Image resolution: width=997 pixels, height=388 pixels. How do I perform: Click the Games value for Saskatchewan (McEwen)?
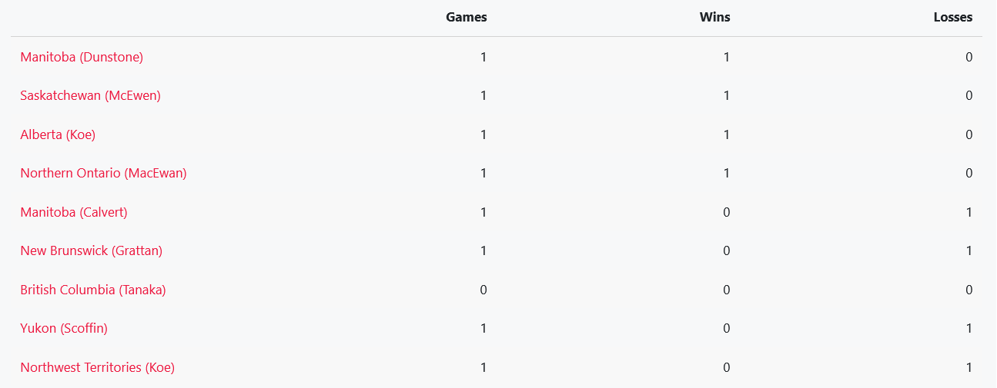point(483,95)
